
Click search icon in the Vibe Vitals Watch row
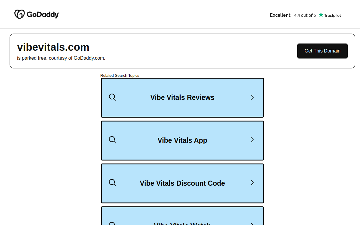click(x=112, y=223)
